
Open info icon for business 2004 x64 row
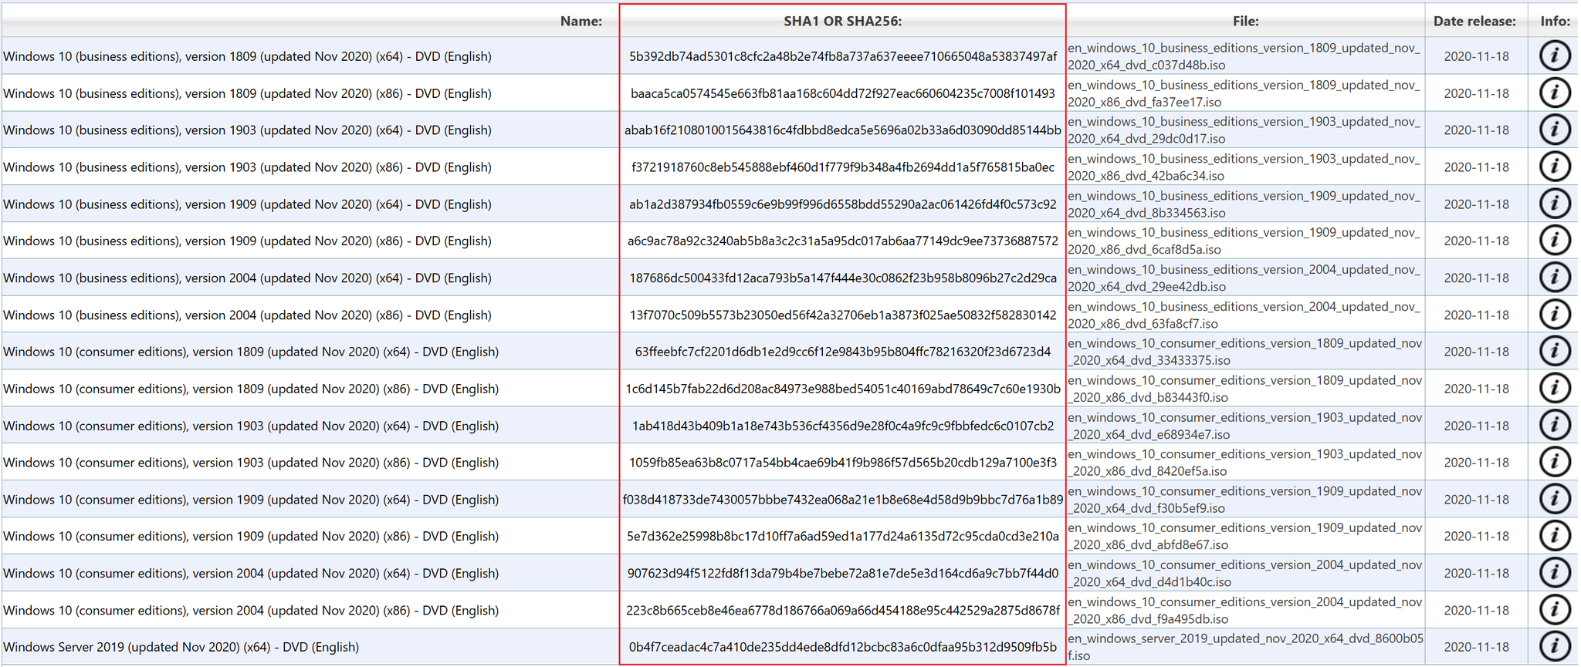point(1555,278)
